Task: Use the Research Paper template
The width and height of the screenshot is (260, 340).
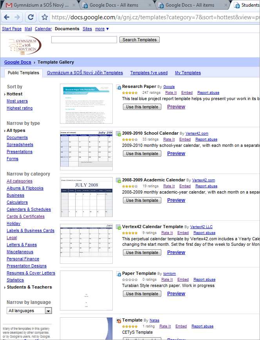Action: [142, 107]
